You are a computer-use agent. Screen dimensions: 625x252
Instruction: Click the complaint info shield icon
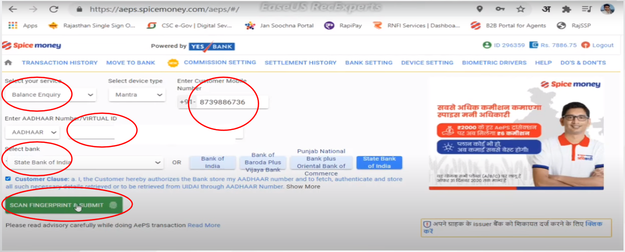(427, 224)
